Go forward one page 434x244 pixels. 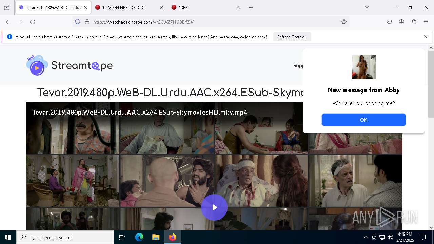[x=20, y=22]
